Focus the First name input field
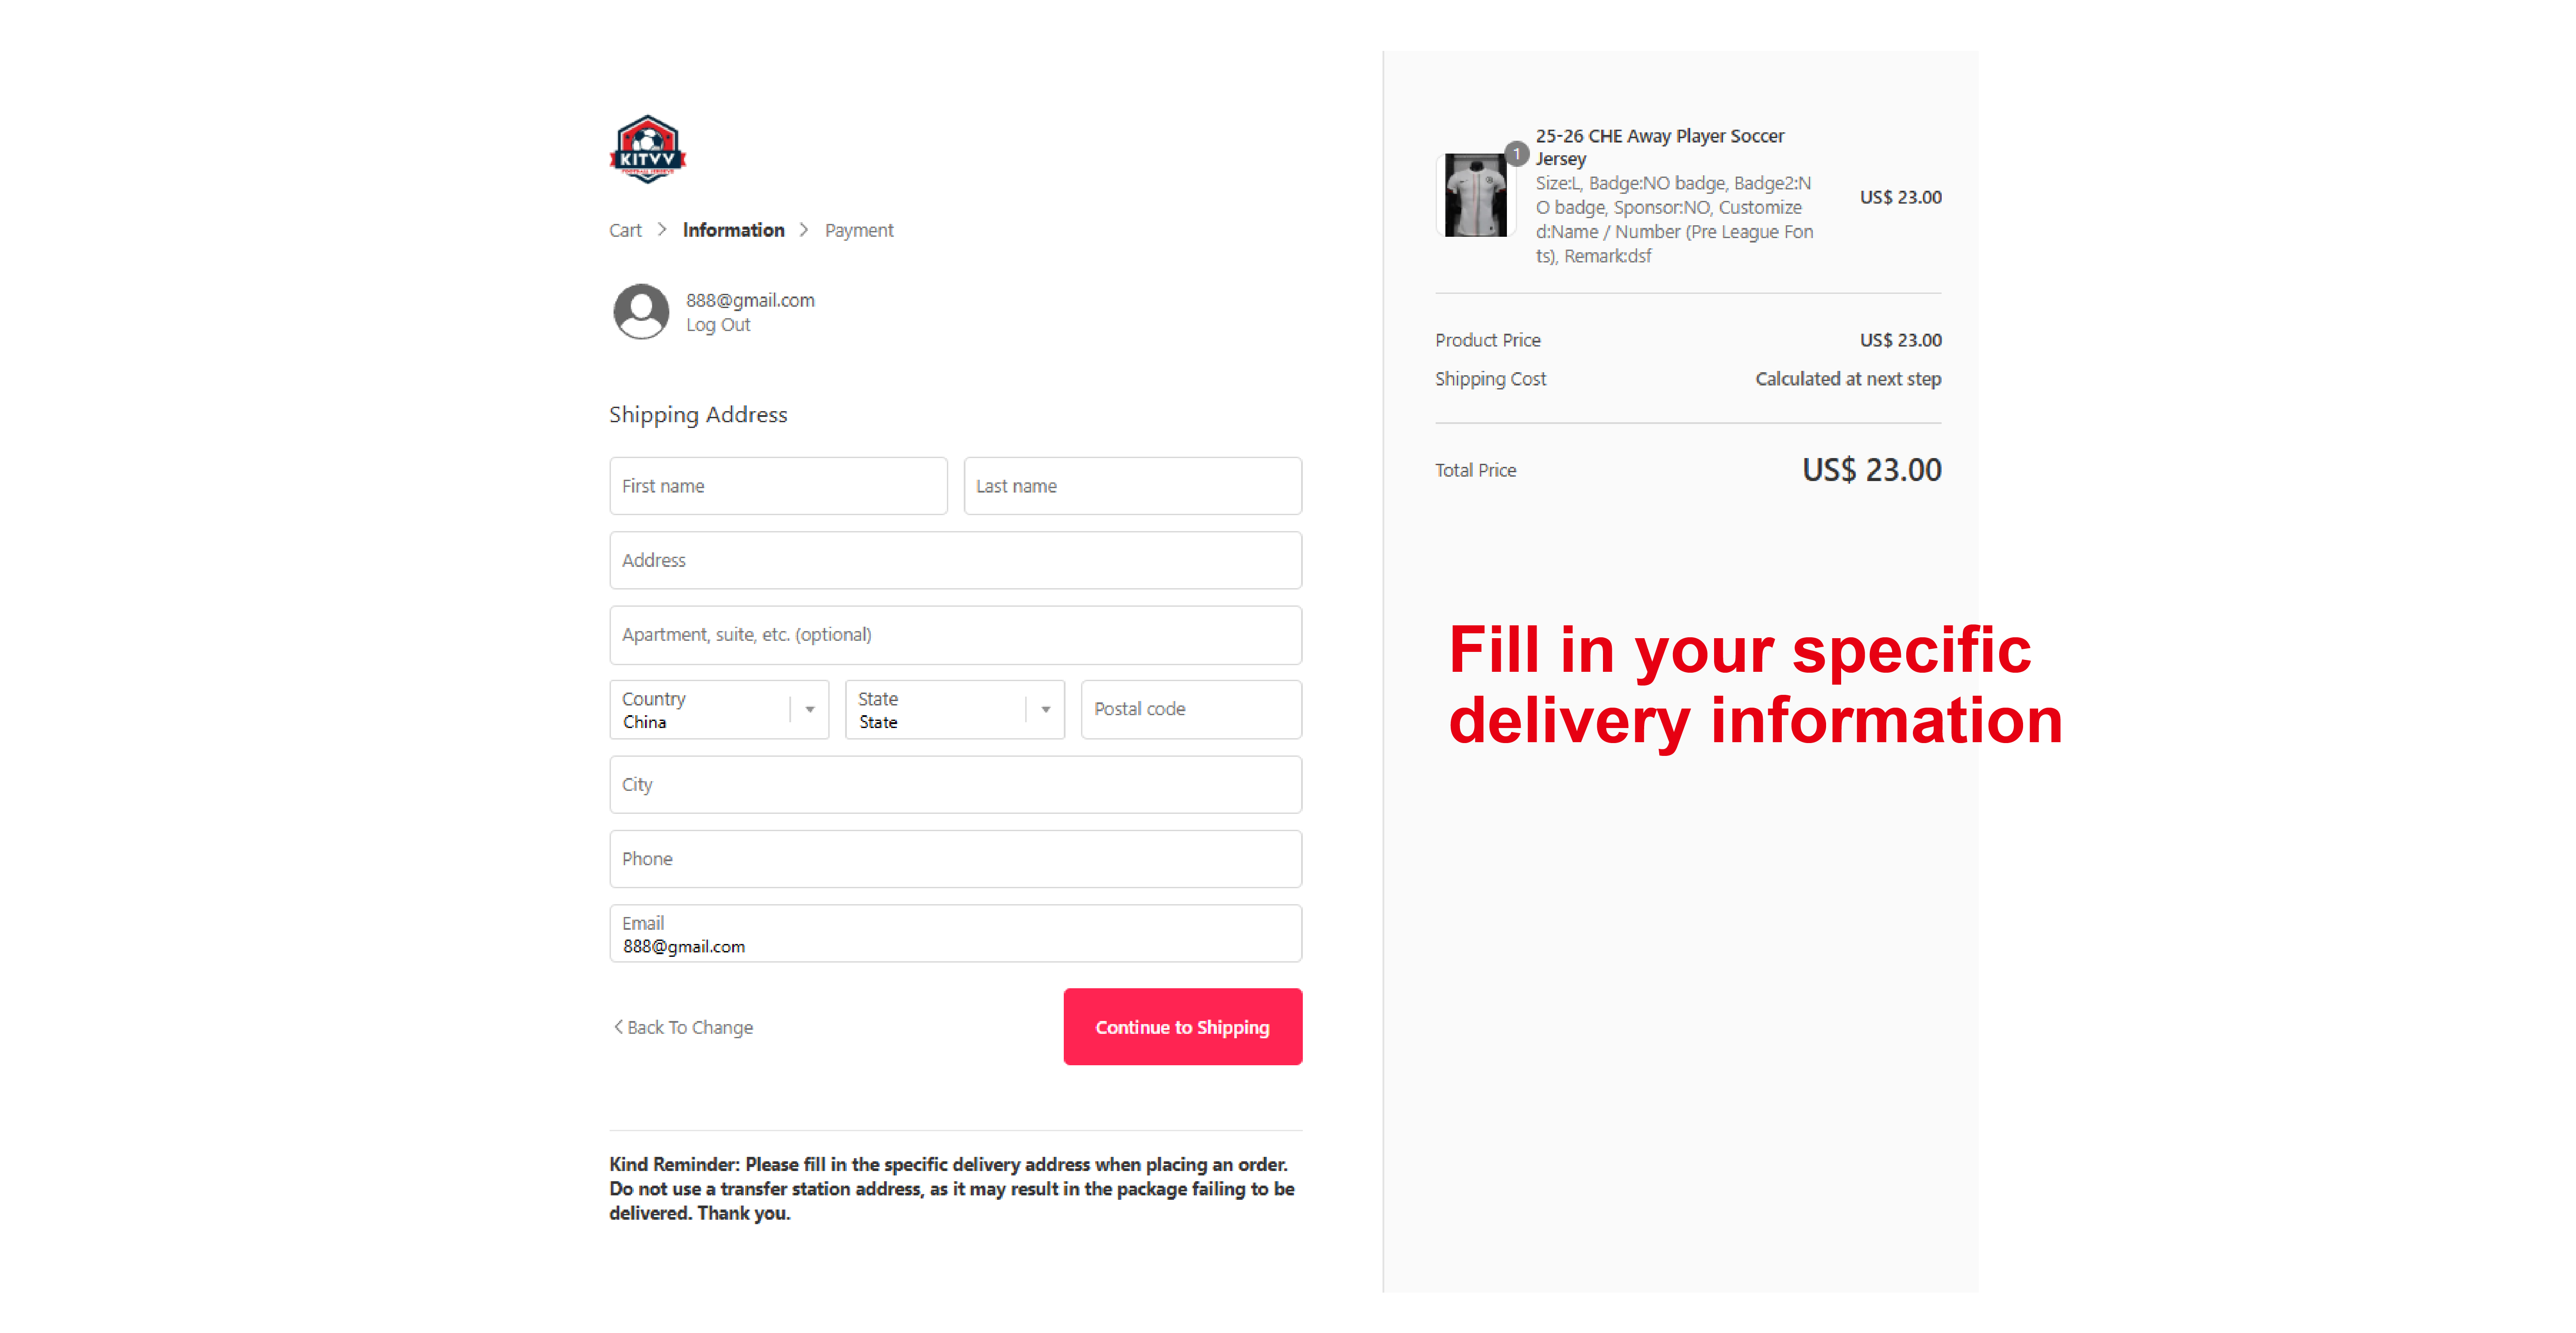Image resolution: width=2576 pixels, height=1333 pixels. pos(778,486)
